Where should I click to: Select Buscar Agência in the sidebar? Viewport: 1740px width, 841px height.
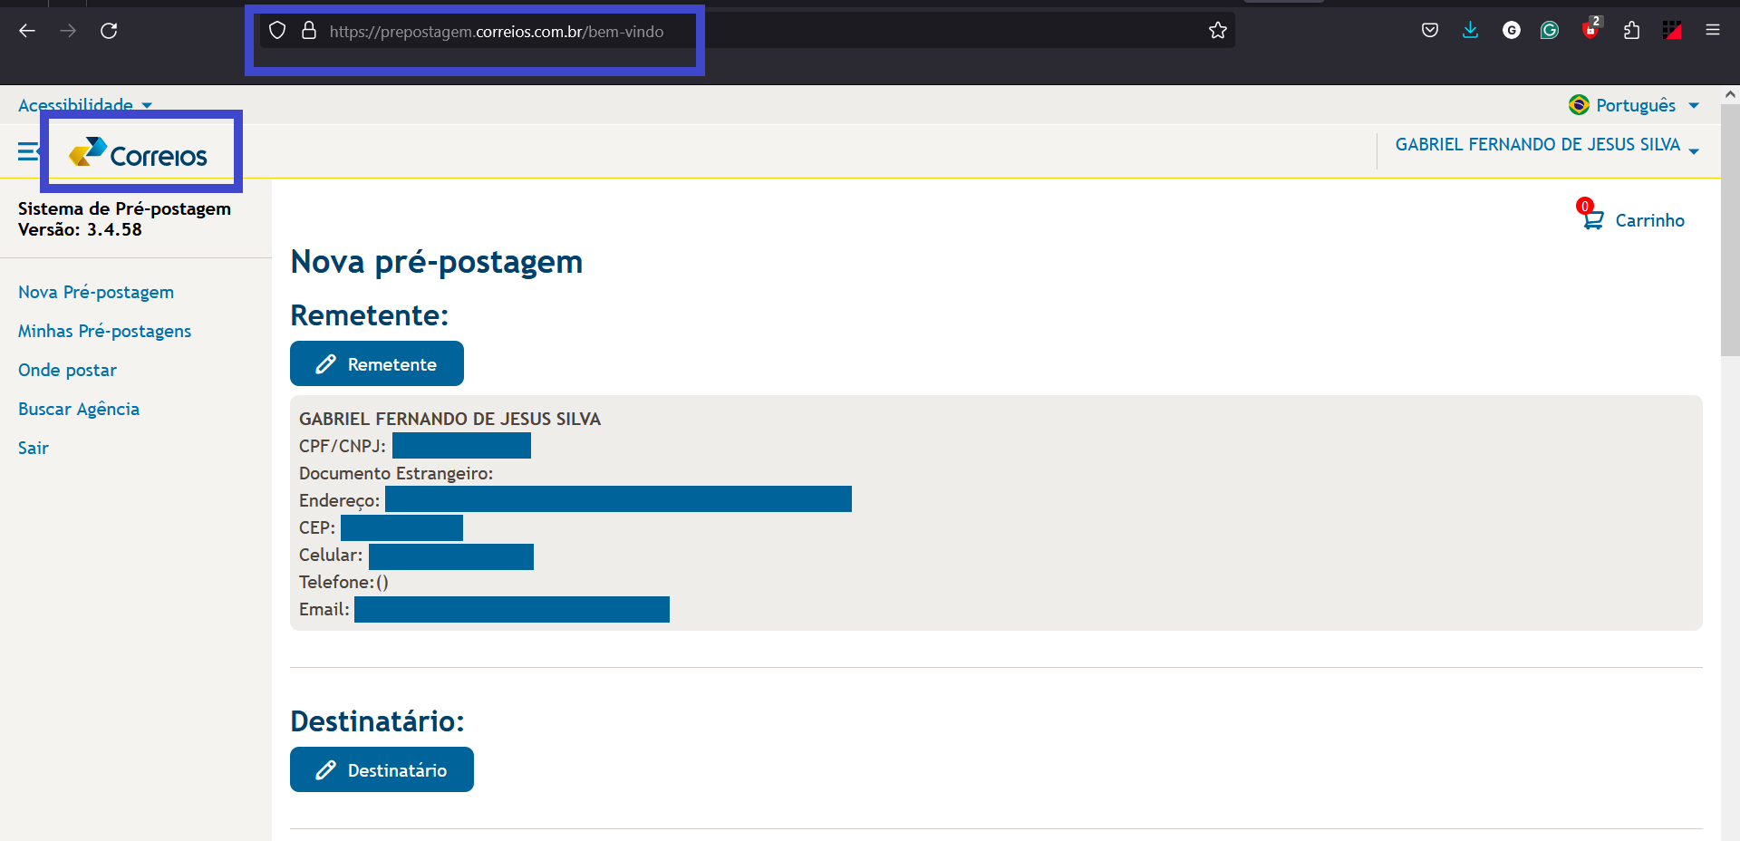(x=79, y=409)
